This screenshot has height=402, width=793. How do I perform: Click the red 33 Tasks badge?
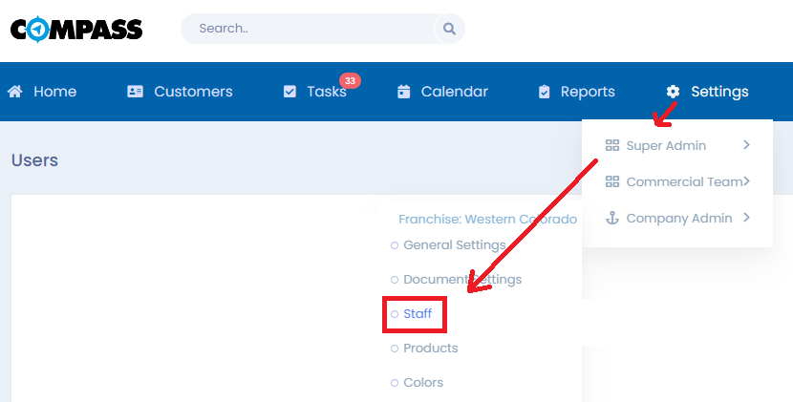coord(350,81)
